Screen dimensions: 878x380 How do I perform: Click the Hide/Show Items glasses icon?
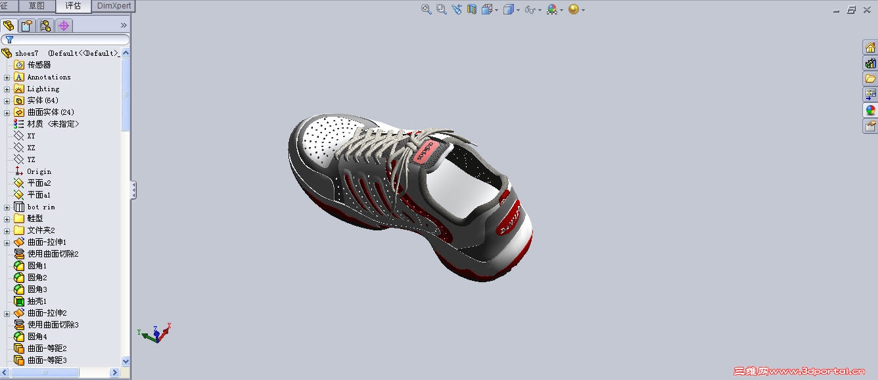(530, 9)
